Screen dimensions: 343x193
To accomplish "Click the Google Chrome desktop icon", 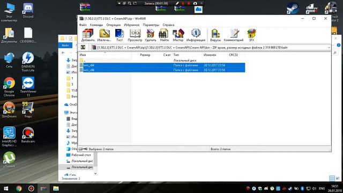I will (x=9, y=87).
